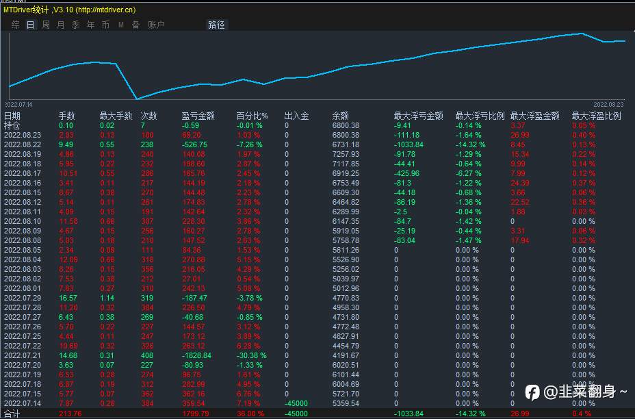
Task: Click the 1799.79 total profit cell
Action: 196,414
